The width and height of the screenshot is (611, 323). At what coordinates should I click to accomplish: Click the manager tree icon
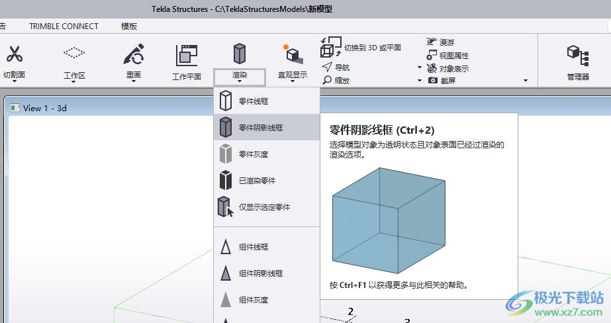[578, 56]
